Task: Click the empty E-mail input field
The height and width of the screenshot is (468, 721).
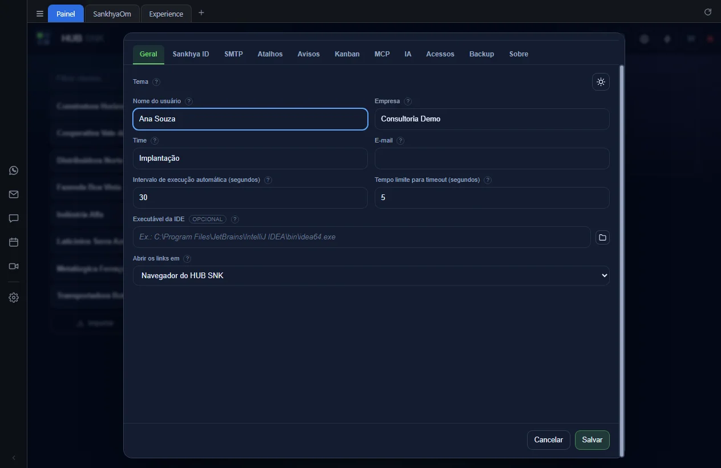Action: [x=492, y=158]
